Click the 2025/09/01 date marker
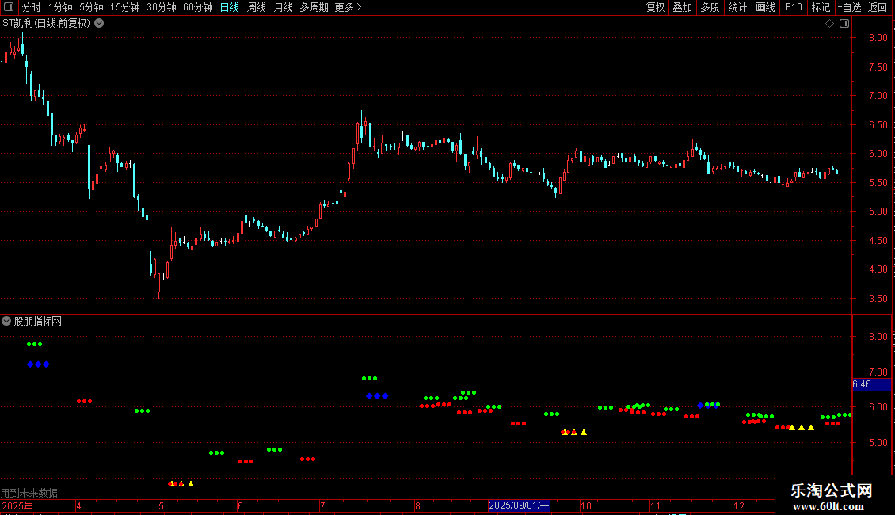 [x=519, y=505]
